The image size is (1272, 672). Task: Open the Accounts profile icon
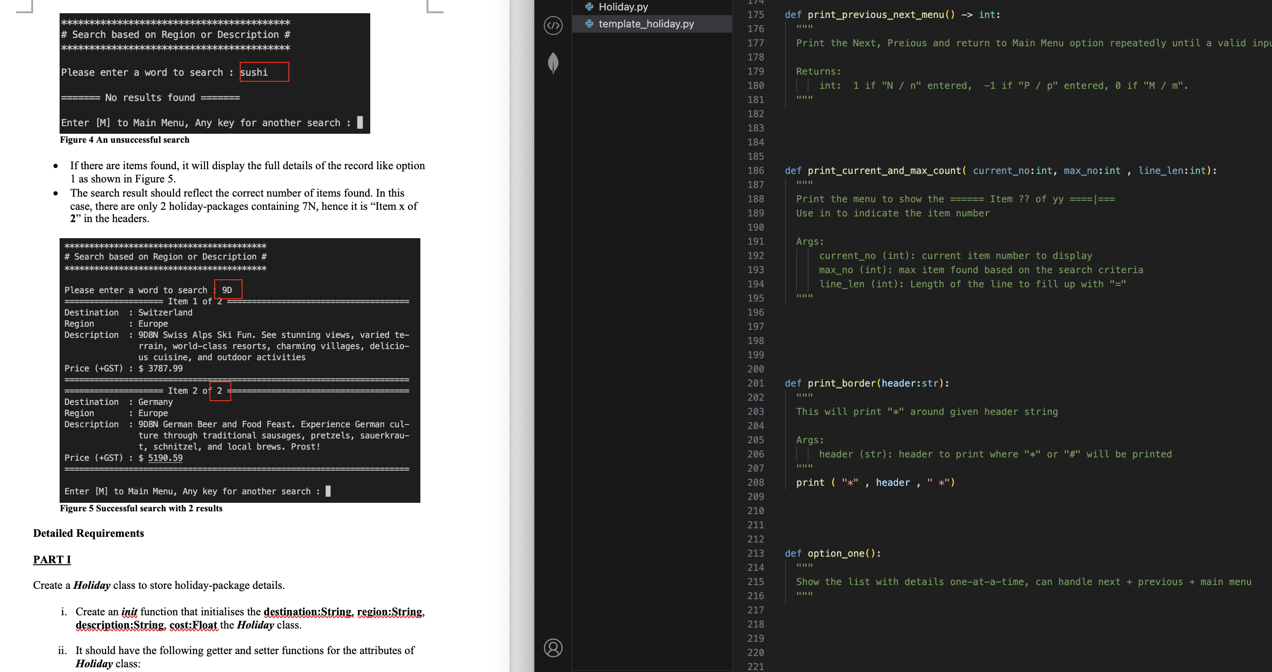[553, 647]
